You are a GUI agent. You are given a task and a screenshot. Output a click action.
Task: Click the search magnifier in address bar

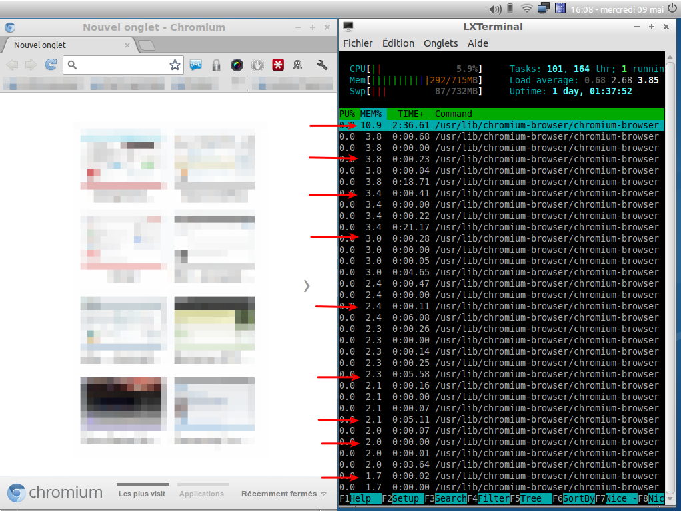pos(72,65)
